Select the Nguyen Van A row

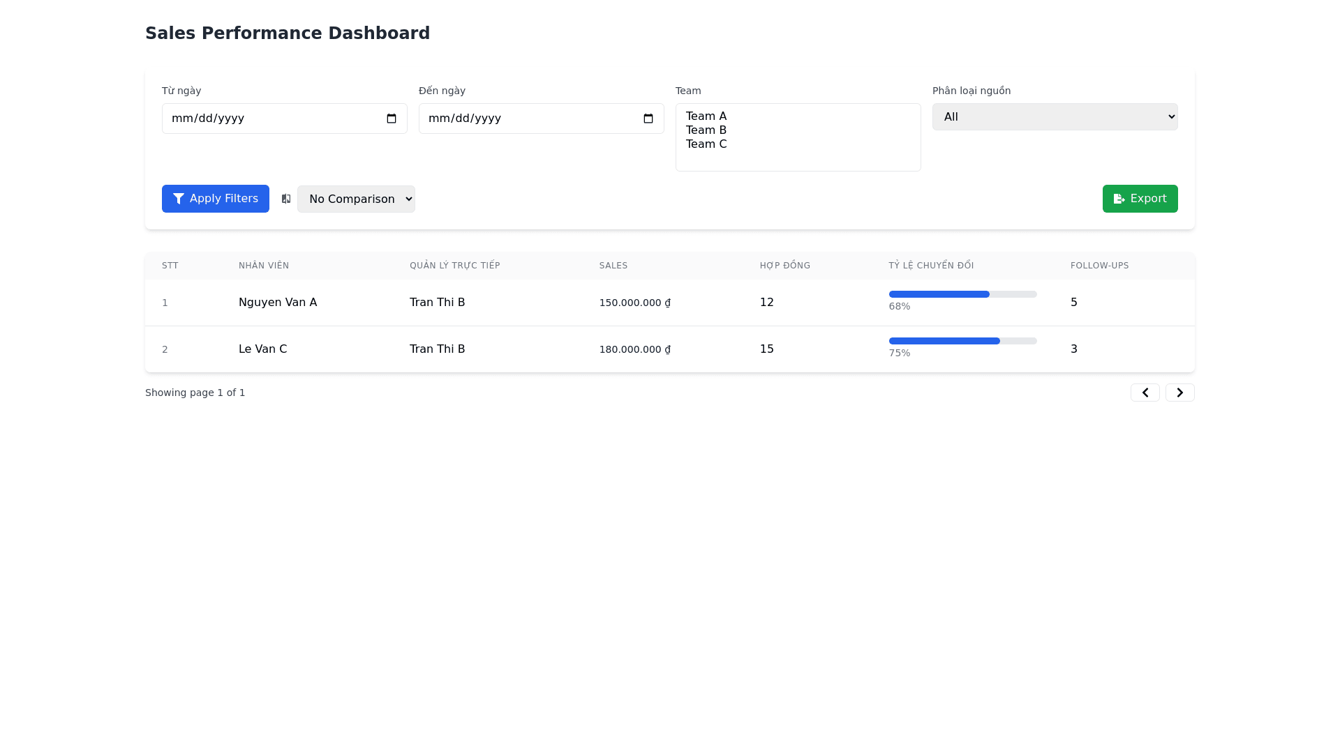point(278,303)
